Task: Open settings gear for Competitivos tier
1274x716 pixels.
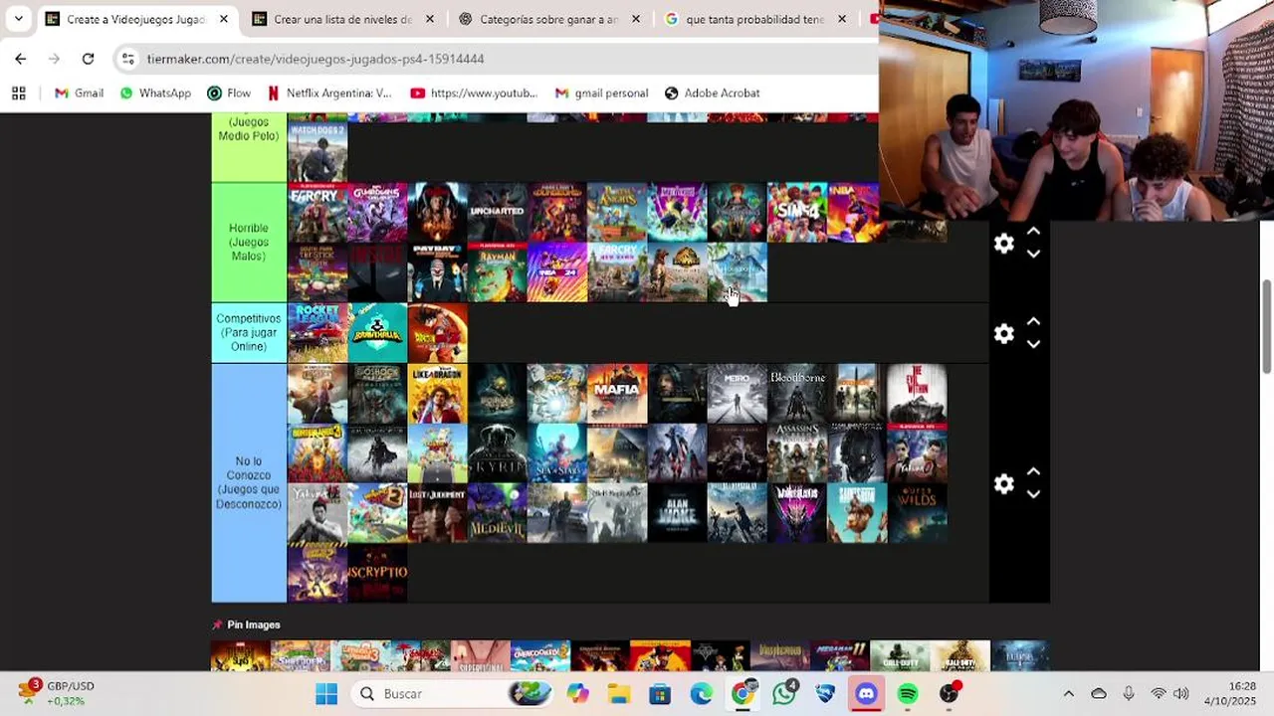Action: (1003, 334)
